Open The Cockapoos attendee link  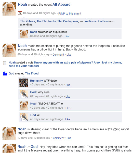[68, 21]
